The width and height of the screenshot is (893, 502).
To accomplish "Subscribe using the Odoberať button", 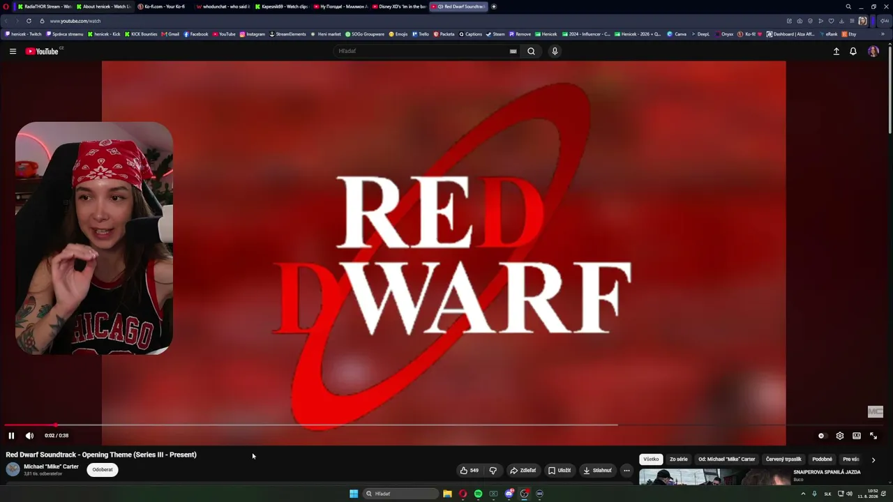I will (103, 470).
